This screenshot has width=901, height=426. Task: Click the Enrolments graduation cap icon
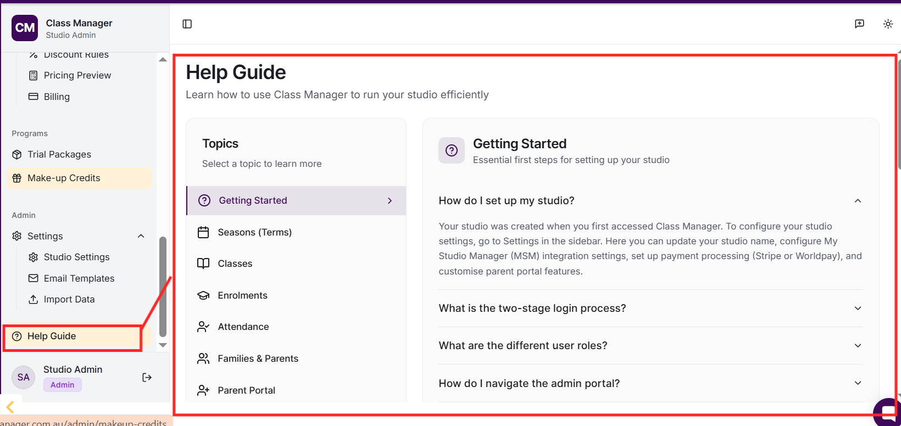(203, 296)
